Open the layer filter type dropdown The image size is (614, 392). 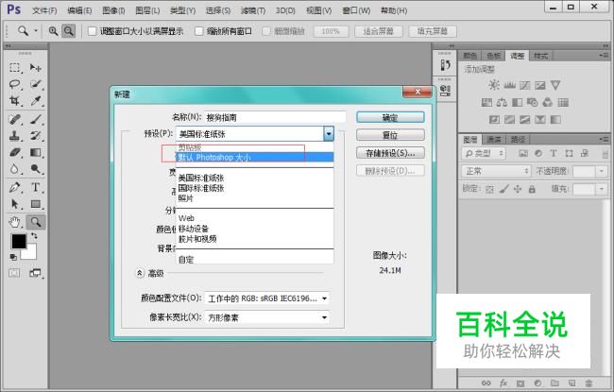[x=484, y=154]
